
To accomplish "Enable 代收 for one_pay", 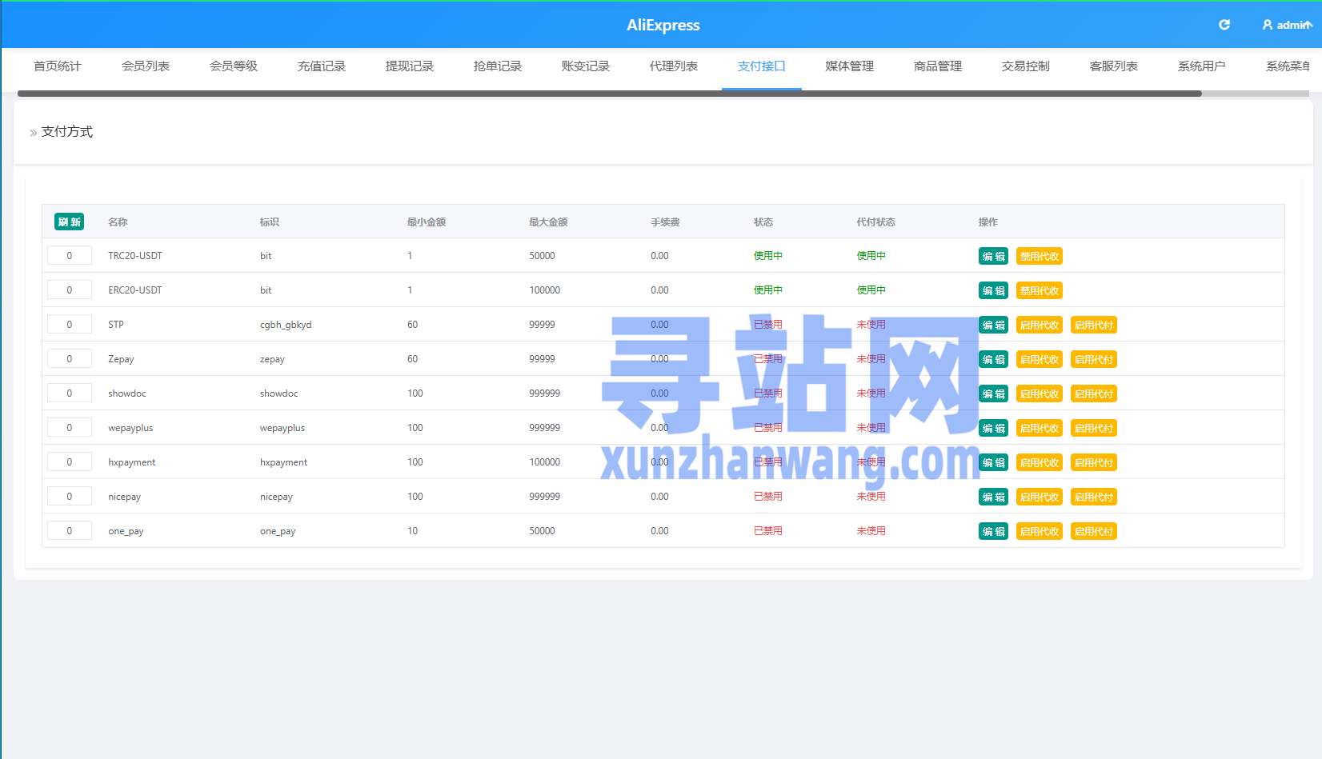I will click(x=1040, y=531).
